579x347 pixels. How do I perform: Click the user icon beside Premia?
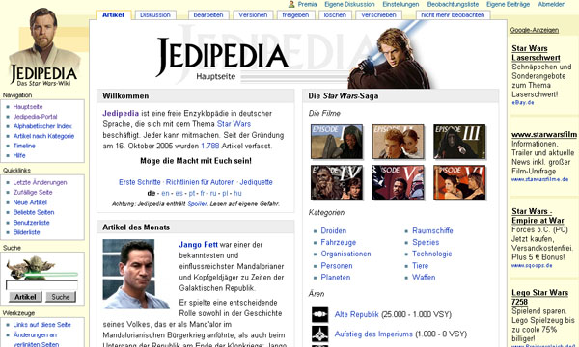[291, 4]
